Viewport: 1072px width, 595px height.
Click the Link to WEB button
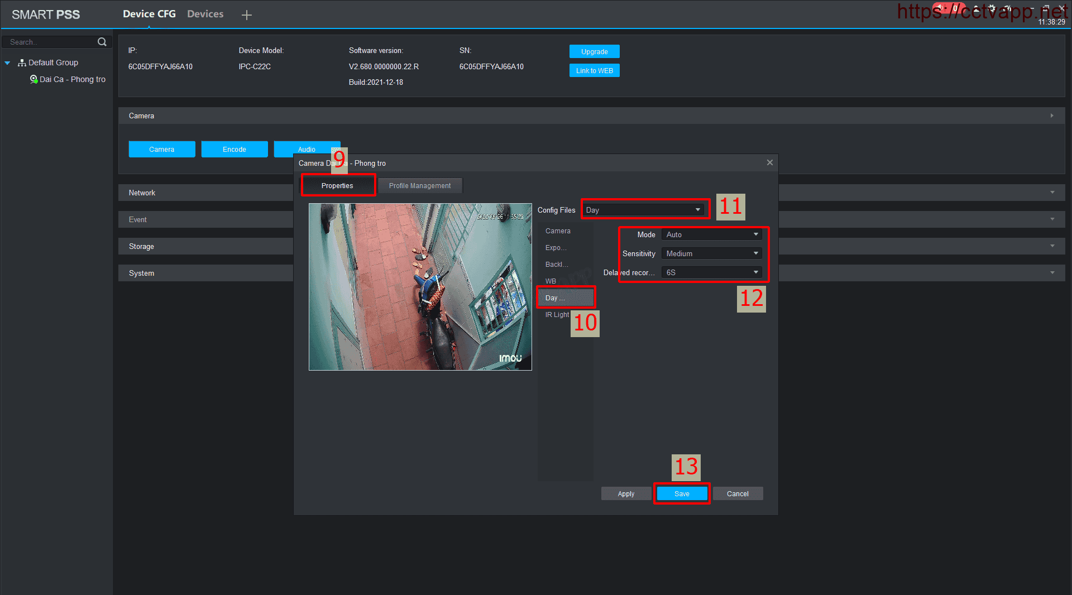594,71
